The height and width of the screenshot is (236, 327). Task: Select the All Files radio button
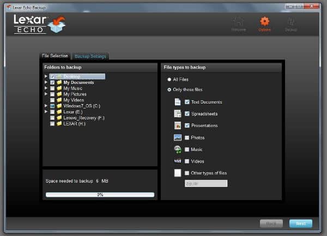point(169,80)
